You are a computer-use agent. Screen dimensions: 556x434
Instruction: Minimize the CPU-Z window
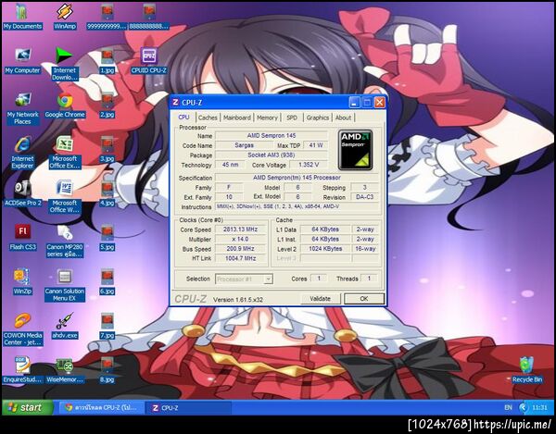(x=354, y=103)
